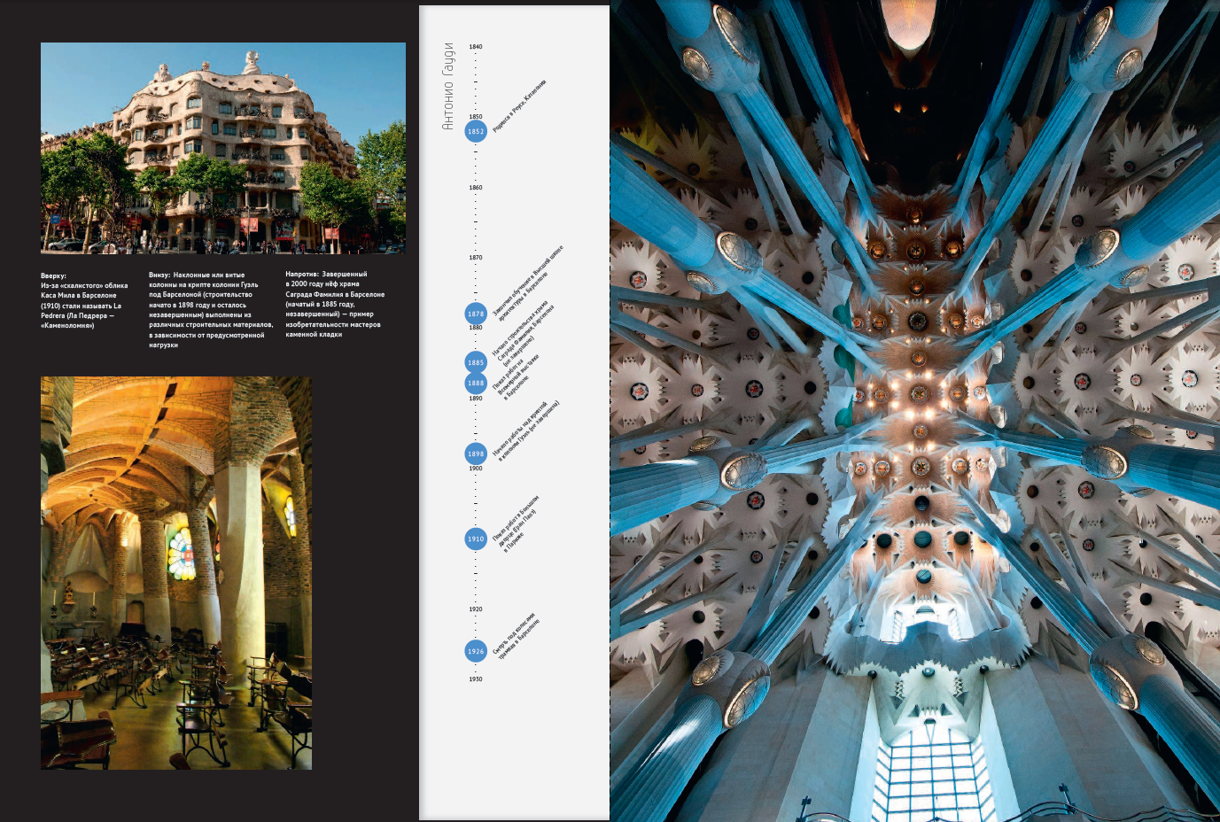Click the 1898 blue timeline circle
Viewport: 1220px width, 822px height.
pos(476,454)
